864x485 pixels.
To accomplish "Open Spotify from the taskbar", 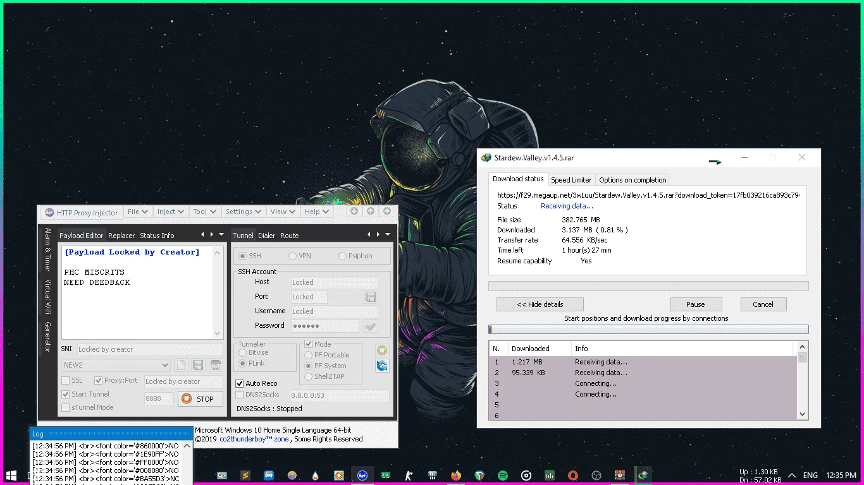I will [503, 475].
